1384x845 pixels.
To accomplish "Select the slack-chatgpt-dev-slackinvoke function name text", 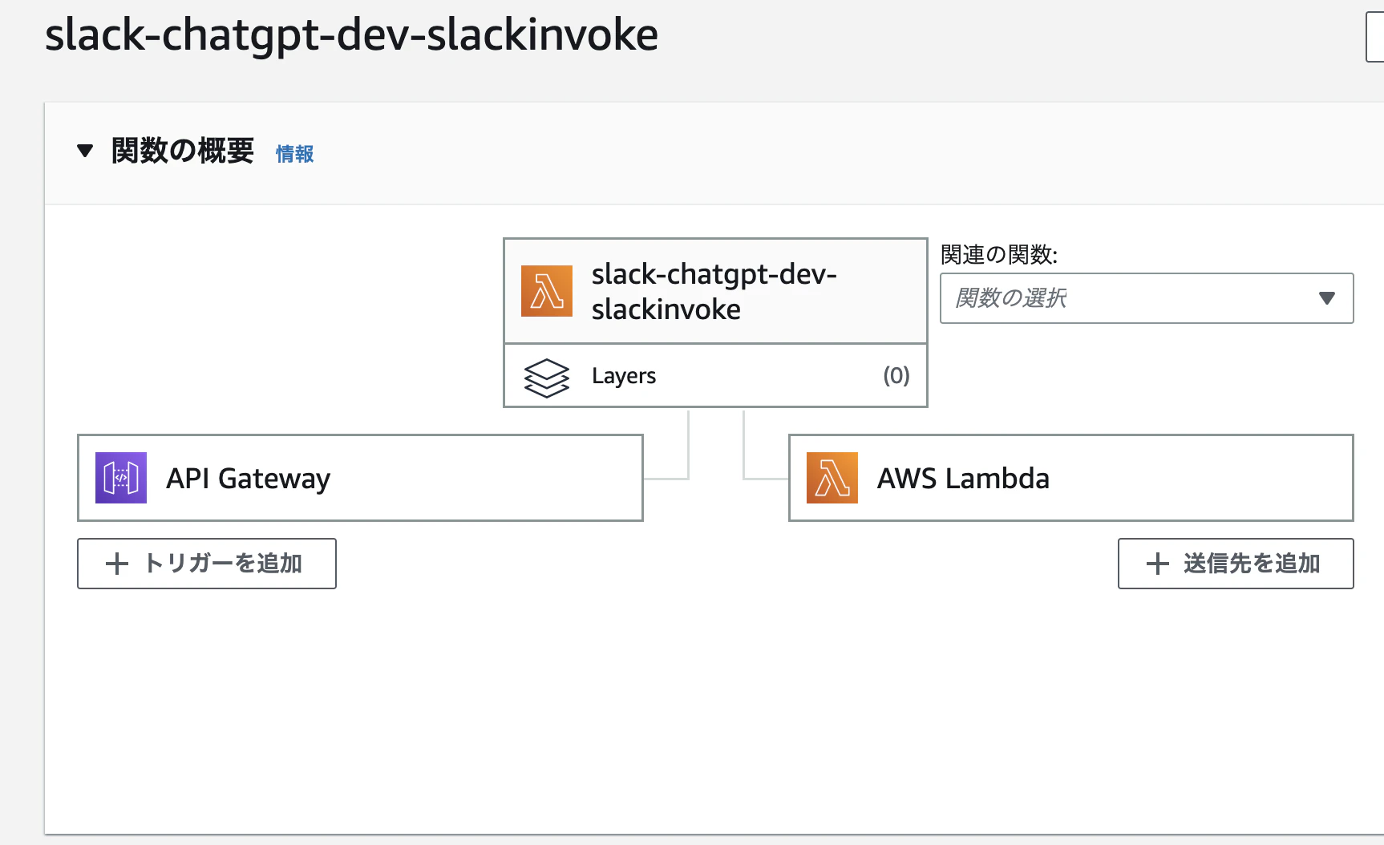I will pyautogui.click(x=714, y=291).
